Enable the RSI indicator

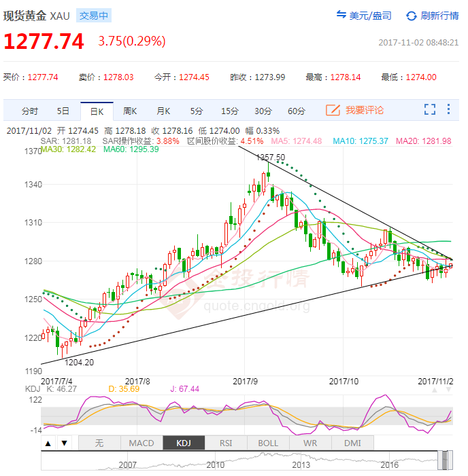click(x=226, y=443)
